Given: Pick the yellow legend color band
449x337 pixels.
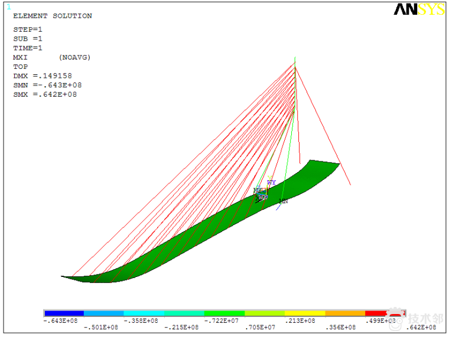Looking at the screenshot, I should point(305,313).
